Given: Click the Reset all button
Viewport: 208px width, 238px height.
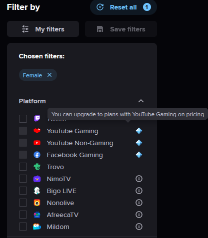Looking at the screenshot, I should point(123,7).
